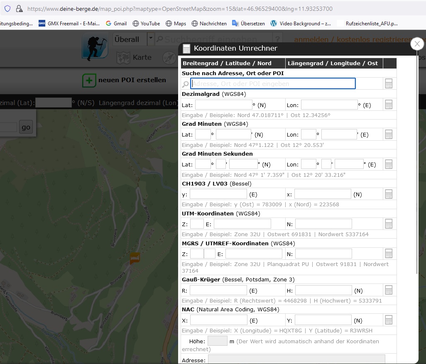Open the Überall search scope dropdown
Viewport: 426px width, 364px height.
click(150, 39)
